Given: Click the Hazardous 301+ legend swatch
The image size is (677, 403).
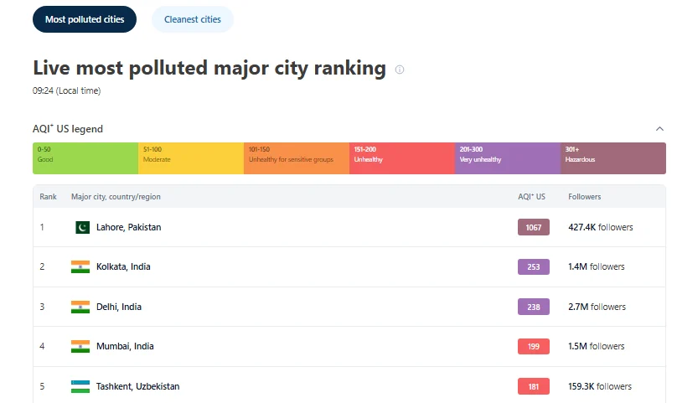Looking at the screenshot, I should (x=612, y=158).
